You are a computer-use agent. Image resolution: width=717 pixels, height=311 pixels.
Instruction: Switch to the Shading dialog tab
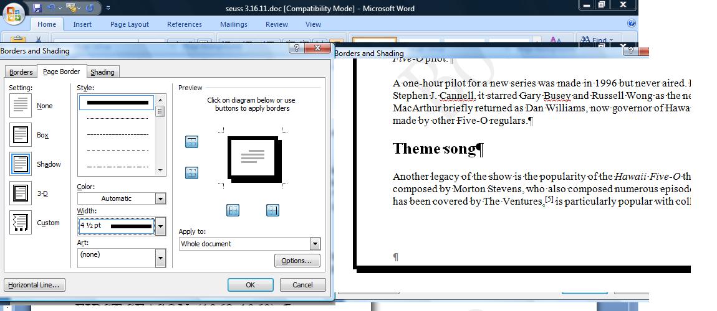tap(102, 72)
